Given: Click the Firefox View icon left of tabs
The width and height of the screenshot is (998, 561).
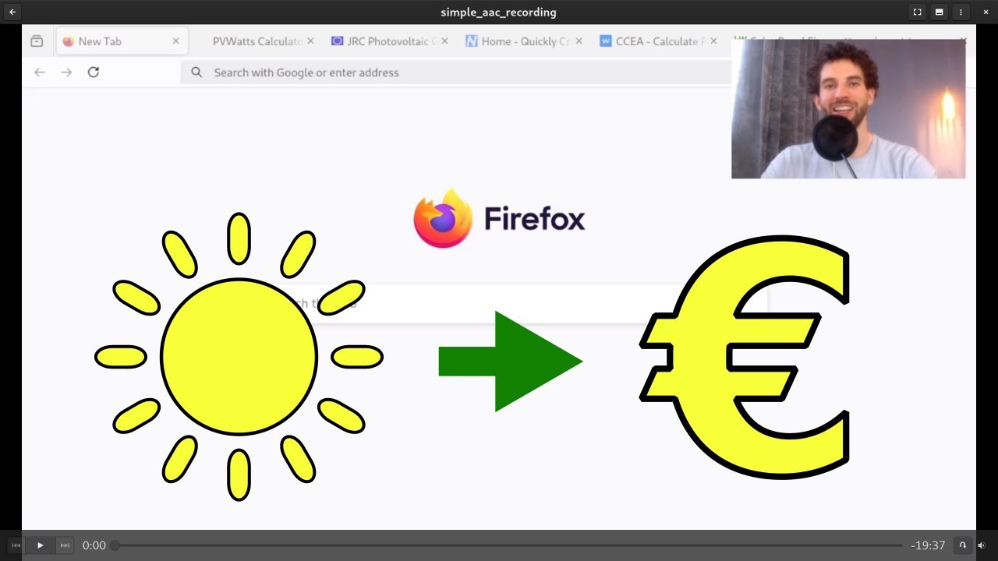Looking at the screenshot, I should pos(37,41).
